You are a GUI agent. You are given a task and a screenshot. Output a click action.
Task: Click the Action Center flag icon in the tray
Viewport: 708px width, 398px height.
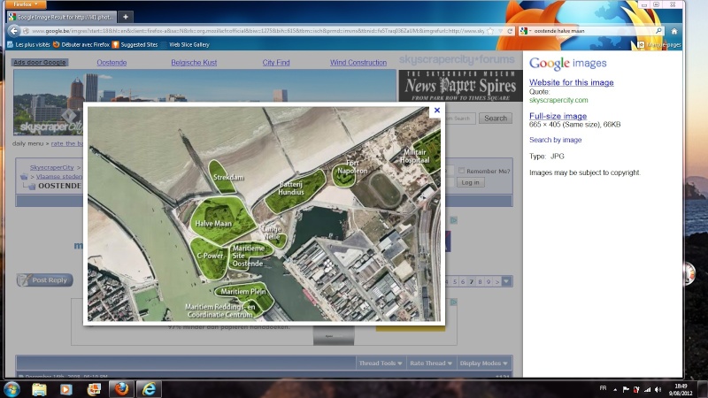(626, 389)
